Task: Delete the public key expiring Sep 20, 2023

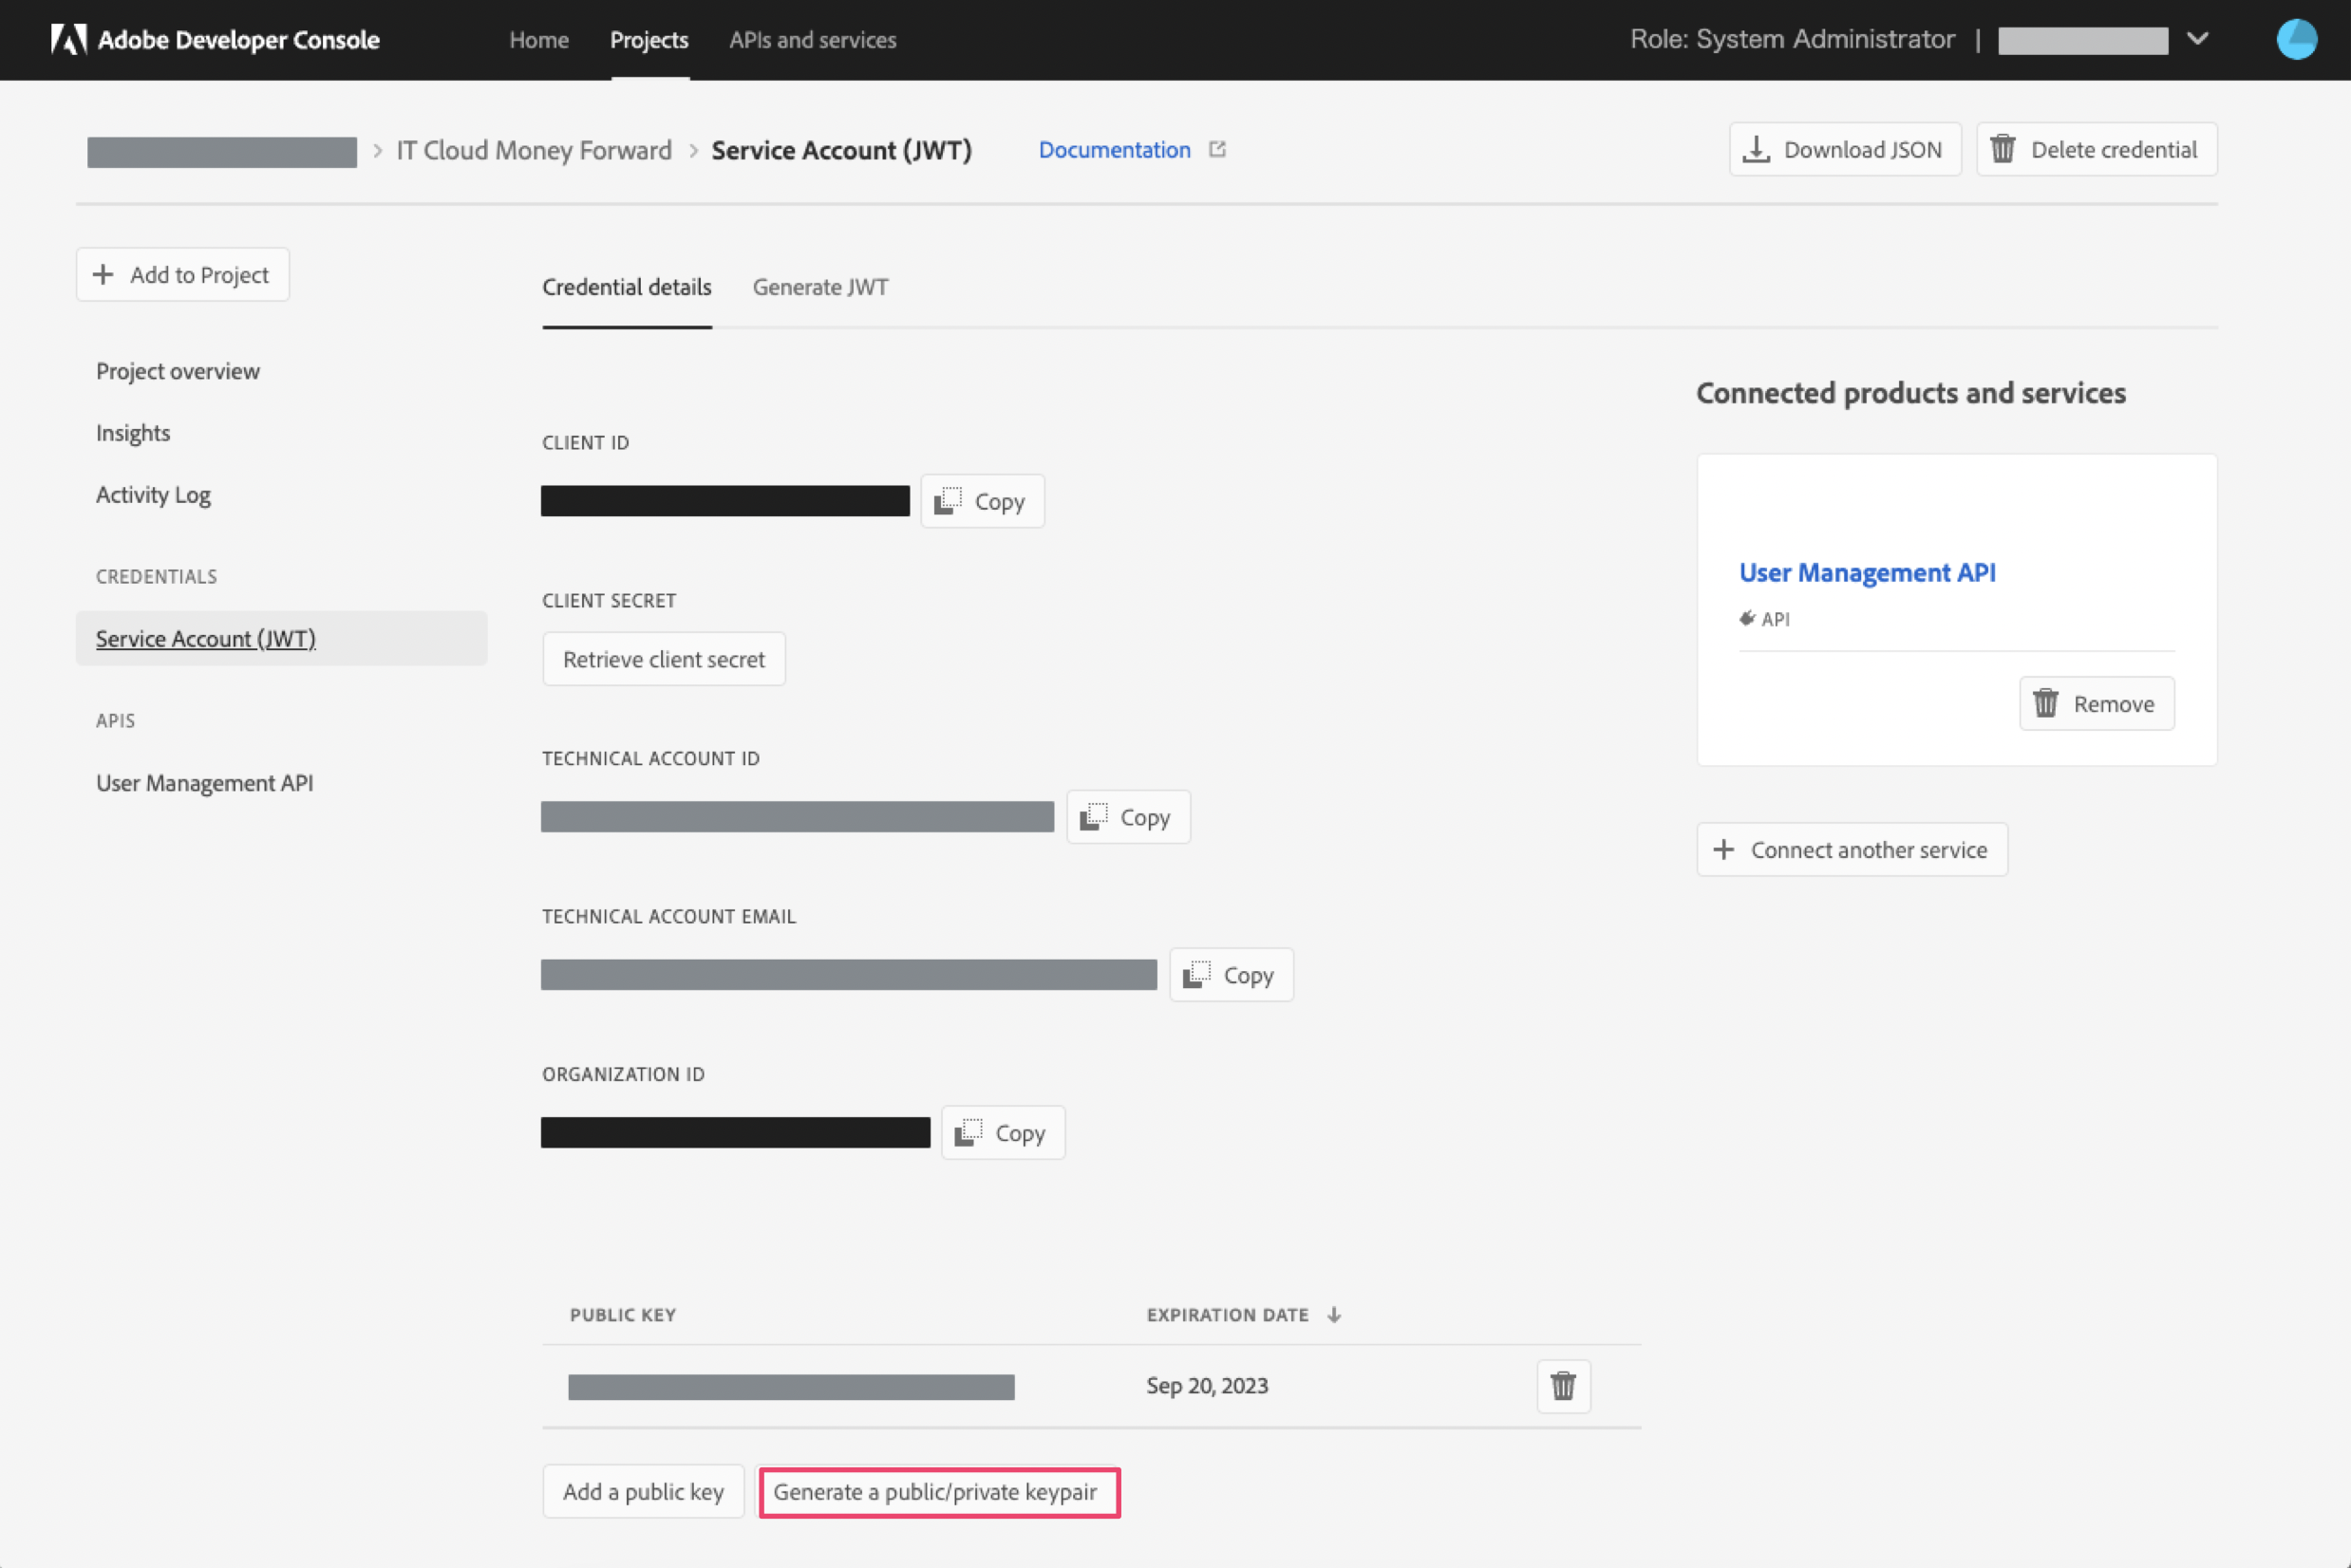Action: 1563,1386
